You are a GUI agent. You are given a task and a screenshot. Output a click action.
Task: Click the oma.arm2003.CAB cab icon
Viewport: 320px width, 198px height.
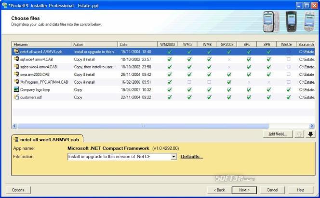[16, 74]
